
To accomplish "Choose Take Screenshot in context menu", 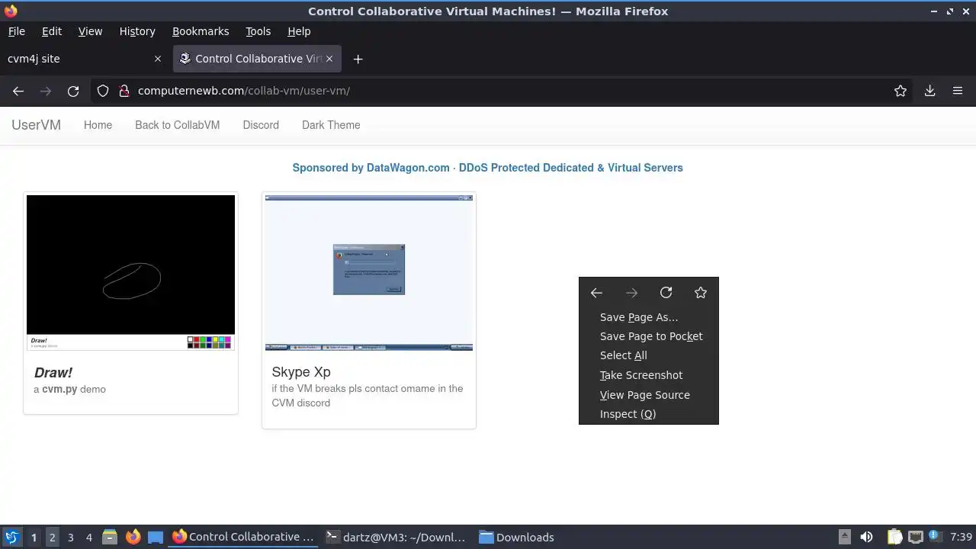I will point(648,375).
